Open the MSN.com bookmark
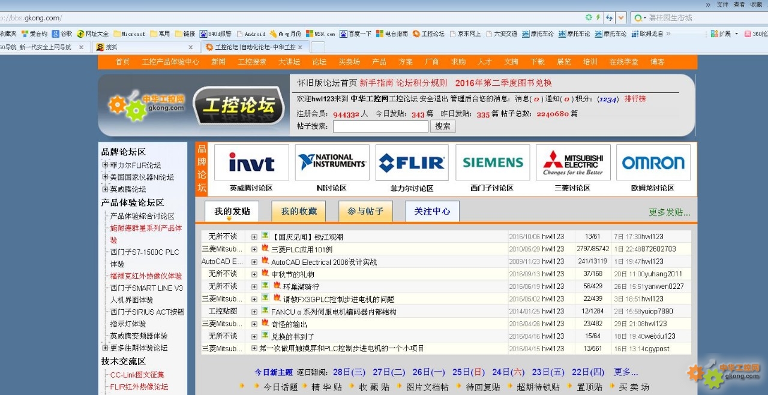Screen dimensions: 768x395 point(320,34)
